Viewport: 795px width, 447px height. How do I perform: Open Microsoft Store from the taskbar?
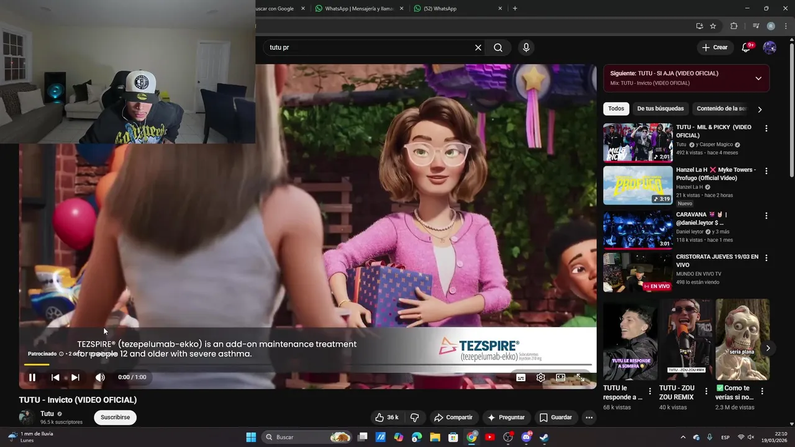(453, 437)
